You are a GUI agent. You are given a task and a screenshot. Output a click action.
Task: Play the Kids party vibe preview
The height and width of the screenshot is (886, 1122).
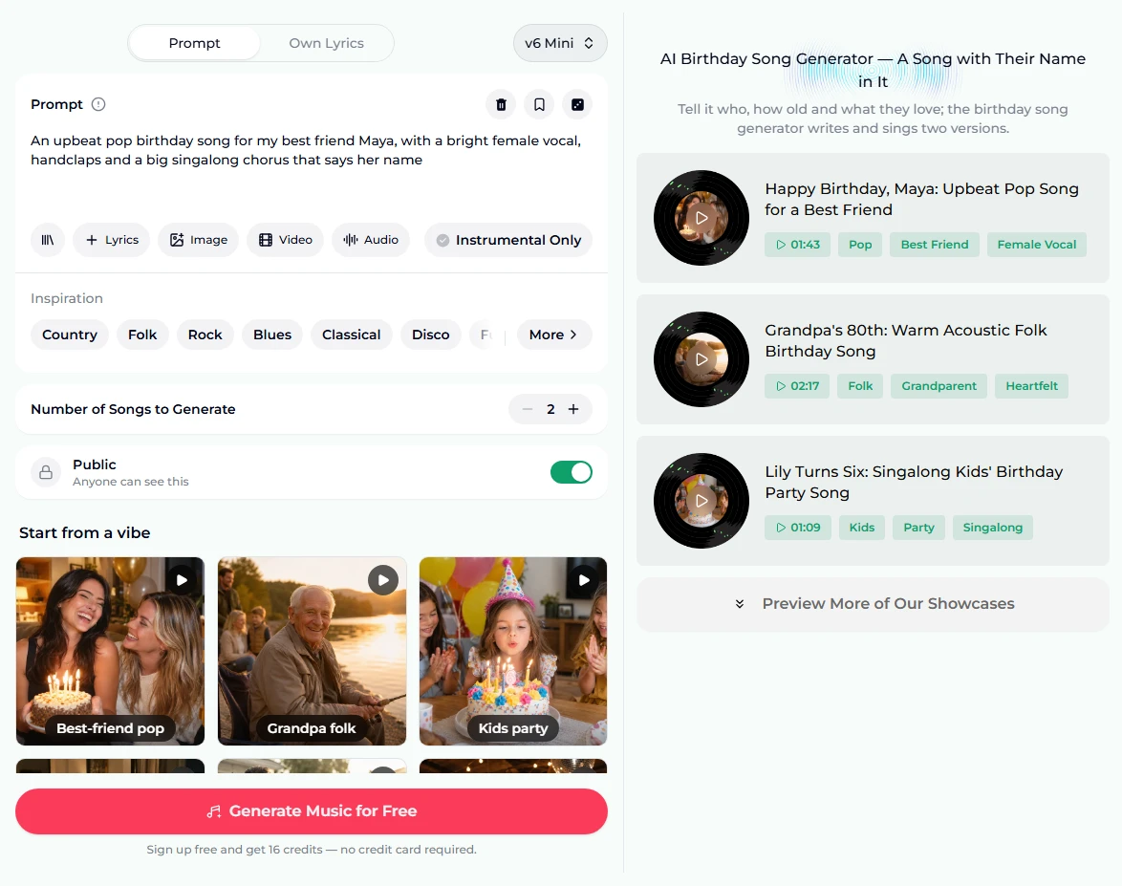pos(584,580)
